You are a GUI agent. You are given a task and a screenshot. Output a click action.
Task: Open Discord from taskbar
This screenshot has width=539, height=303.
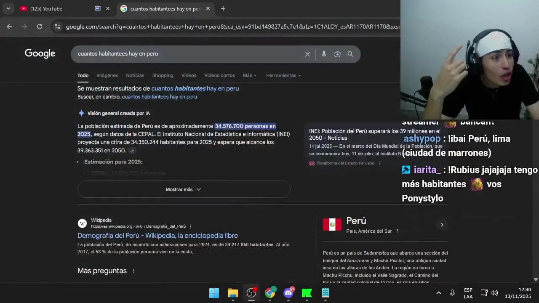pos(288,293)
